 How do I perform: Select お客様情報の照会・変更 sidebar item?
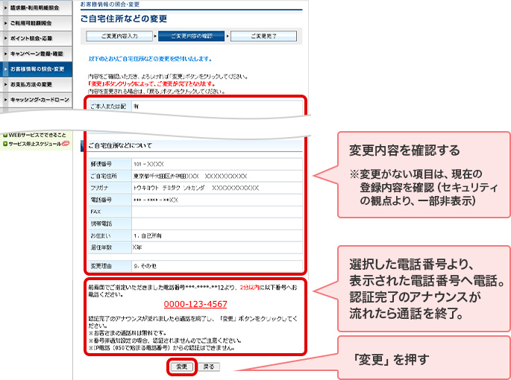click(x=39, y=69)
